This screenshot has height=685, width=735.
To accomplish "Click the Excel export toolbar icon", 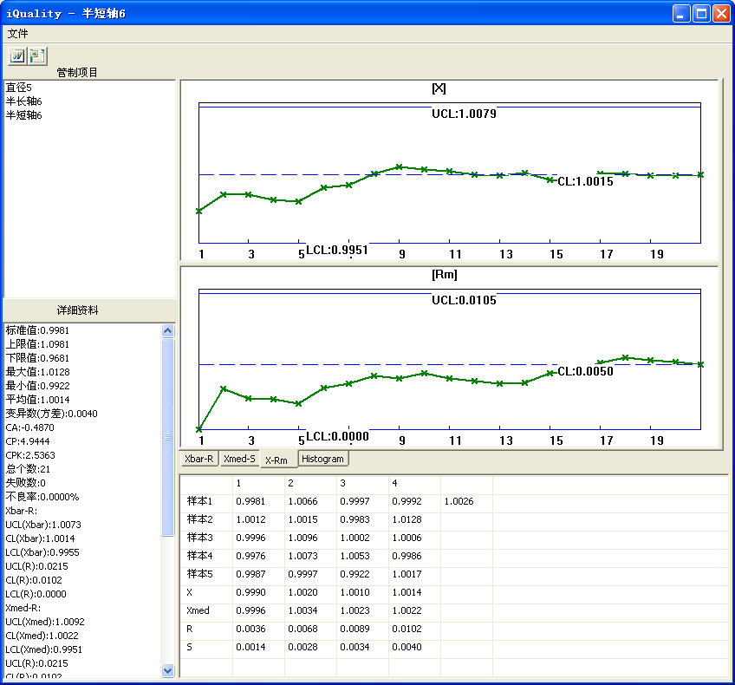I will coord(37,55).
